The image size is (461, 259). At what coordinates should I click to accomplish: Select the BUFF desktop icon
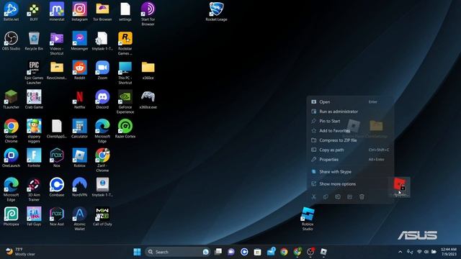(x=34, y=12)
